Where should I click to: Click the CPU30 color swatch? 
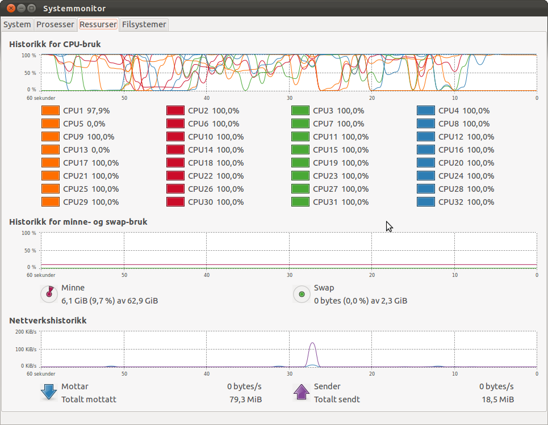click(x=175, y=202)
